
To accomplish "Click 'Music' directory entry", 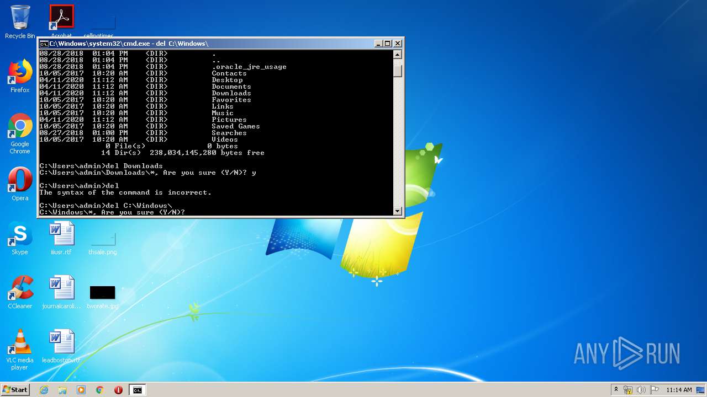I will 223,113.
